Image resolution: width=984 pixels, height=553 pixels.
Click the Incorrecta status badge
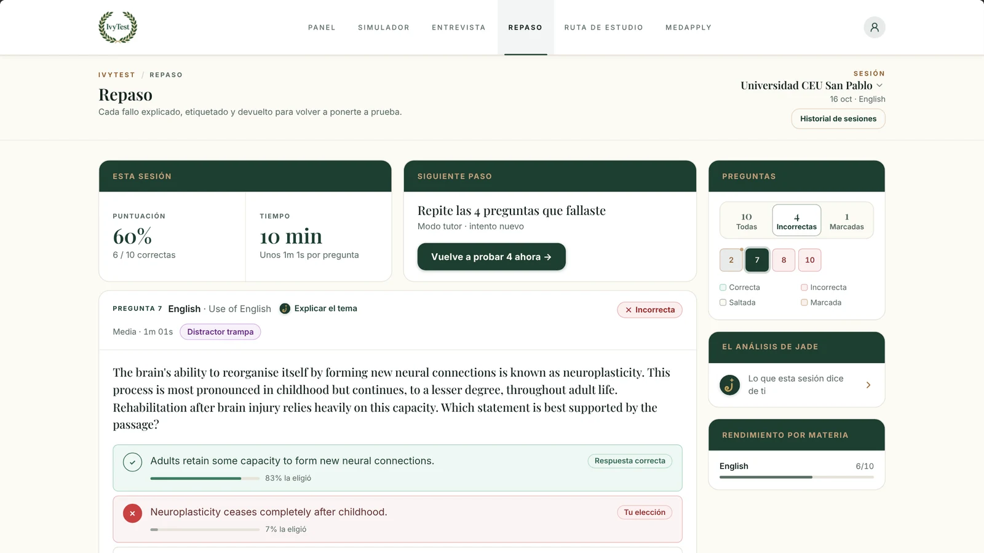tap(649, 310)
